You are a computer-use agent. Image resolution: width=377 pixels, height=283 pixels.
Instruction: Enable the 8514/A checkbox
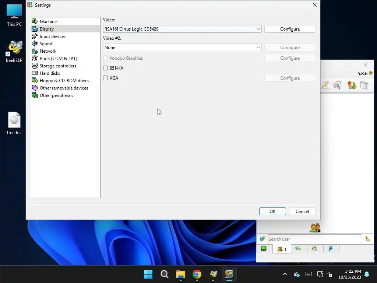106,68
